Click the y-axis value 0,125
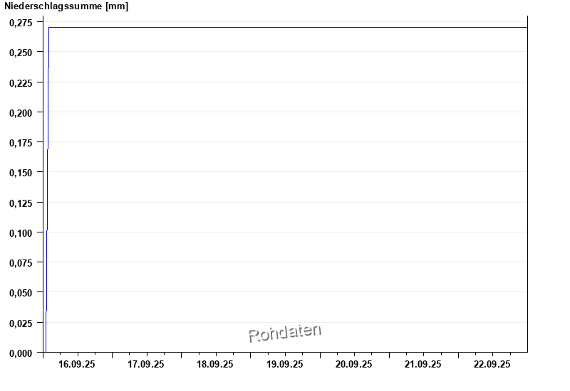 pos(21,203)
